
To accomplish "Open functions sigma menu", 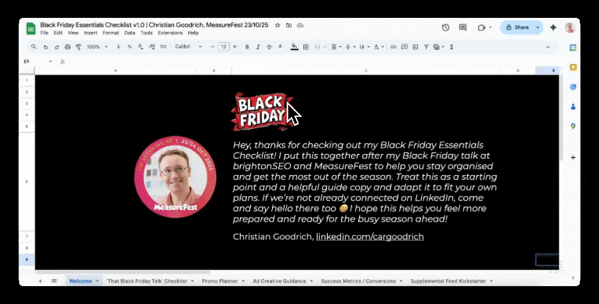I will (452, 47).
